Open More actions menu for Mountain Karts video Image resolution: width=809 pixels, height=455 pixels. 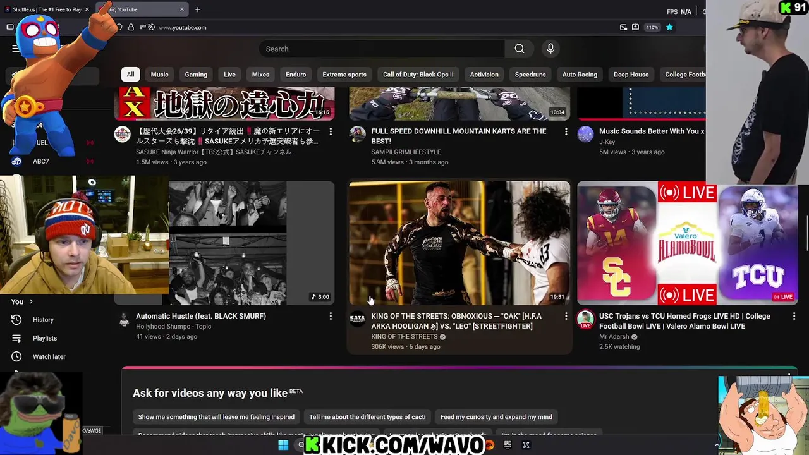(566, 131)
